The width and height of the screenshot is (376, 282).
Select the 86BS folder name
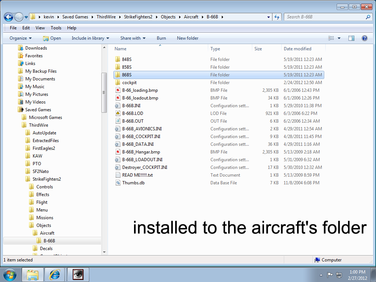127,75
